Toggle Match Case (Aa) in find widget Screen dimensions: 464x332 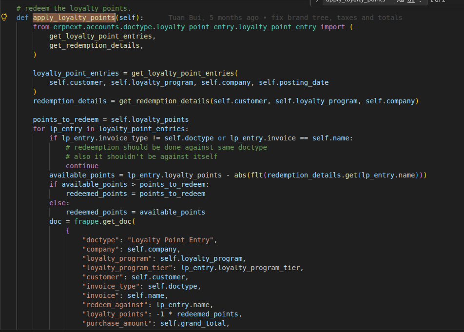tap(400, 1)
